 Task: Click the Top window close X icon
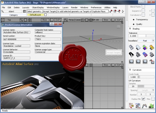point(3,20)
